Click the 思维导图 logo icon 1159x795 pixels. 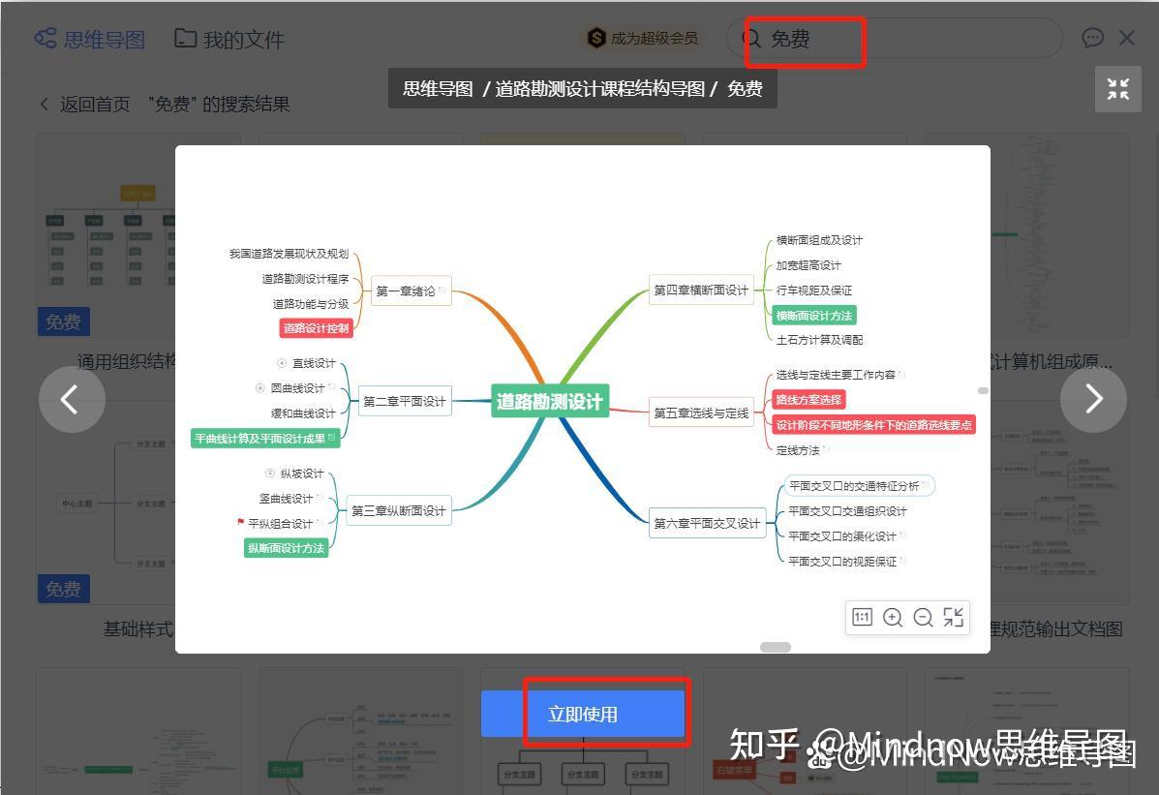[46, 39]
